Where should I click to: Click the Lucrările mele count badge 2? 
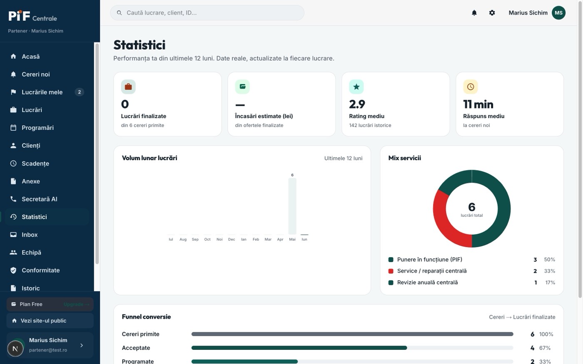coord(80,92)
